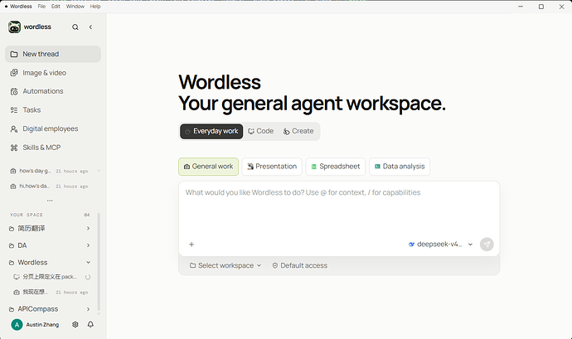Open the "how's day g..." recent thread
Screen dimensions: 572x339
49,171
